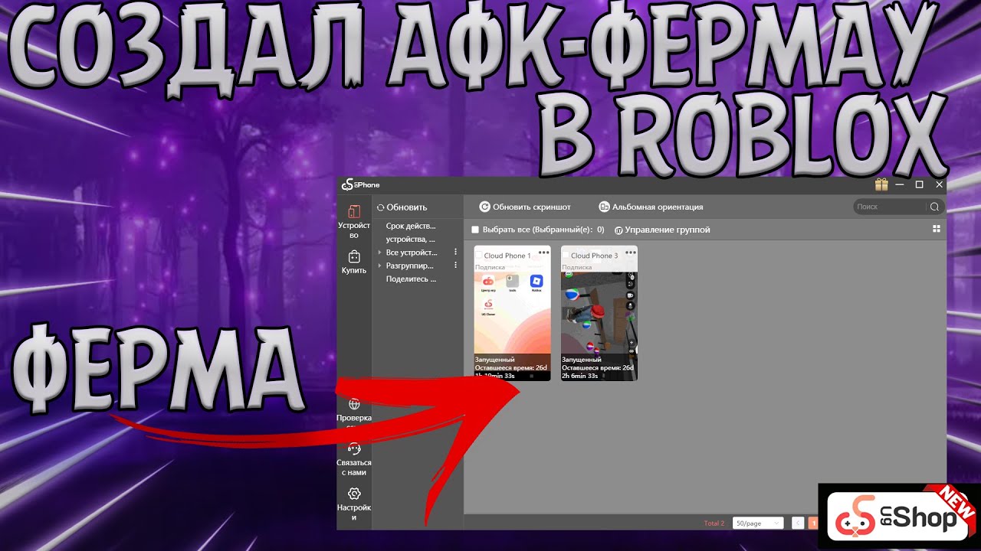Switch to Альбомная ориентация landscape mode
The height and width of the screenshot is (551, 981).
(651, 207)
